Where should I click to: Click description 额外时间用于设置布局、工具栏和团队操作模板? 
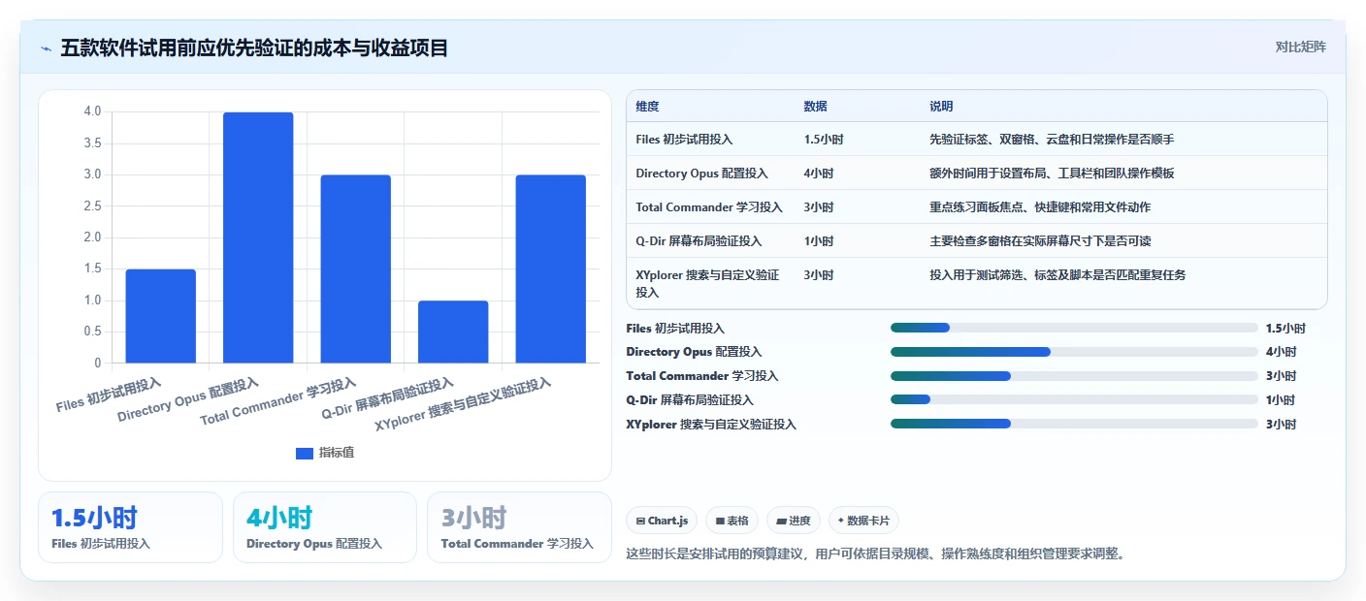1052,174
